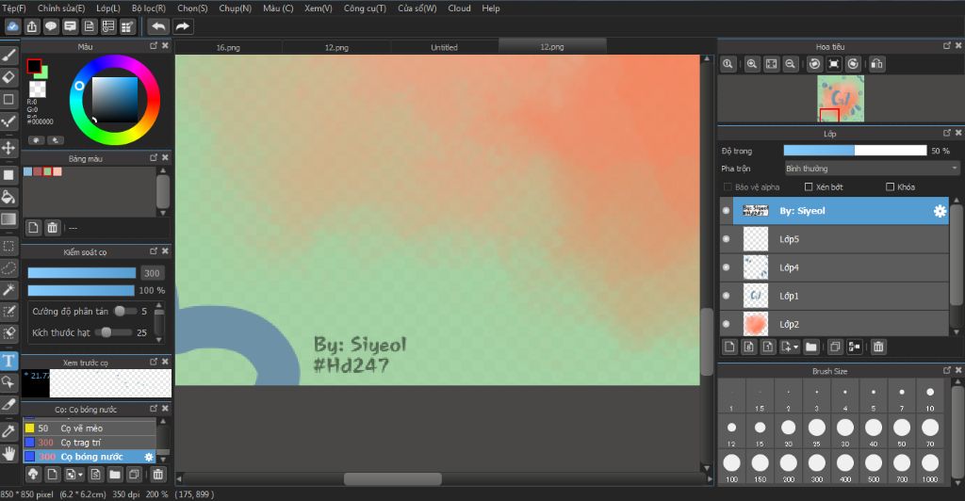The image size is (965, 501).
Task: Open the add-brush type dropdown arrow
Action: (81, 475)
